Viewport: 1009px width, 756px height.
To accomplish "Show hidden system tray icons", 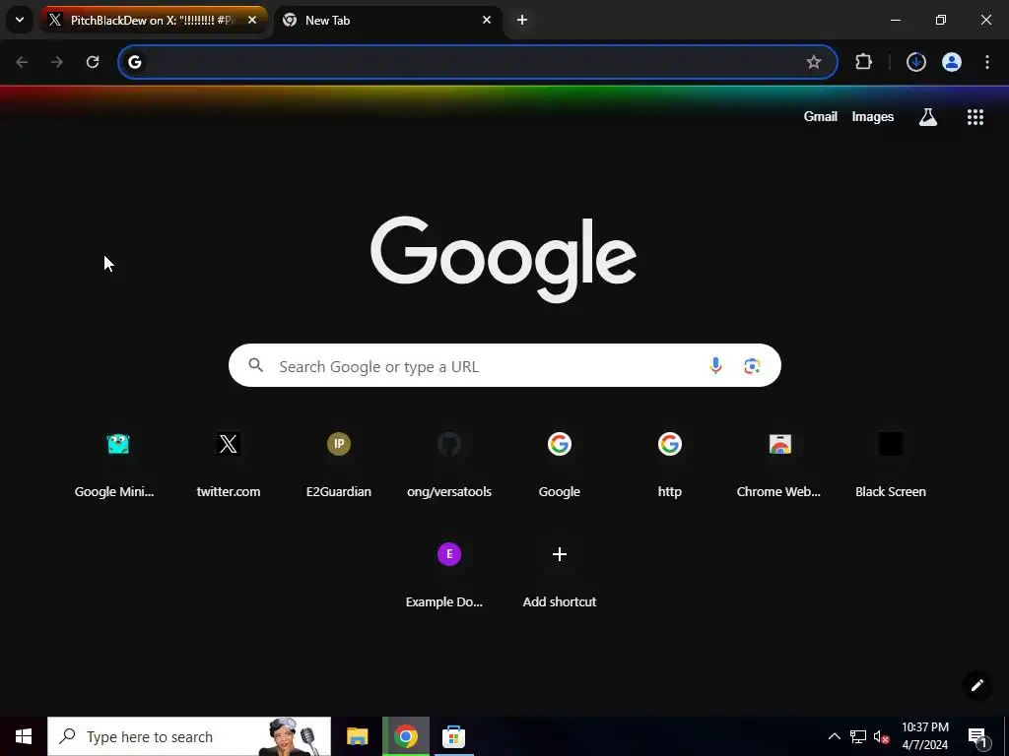I will pyautogui.click(x=834, y=736).
